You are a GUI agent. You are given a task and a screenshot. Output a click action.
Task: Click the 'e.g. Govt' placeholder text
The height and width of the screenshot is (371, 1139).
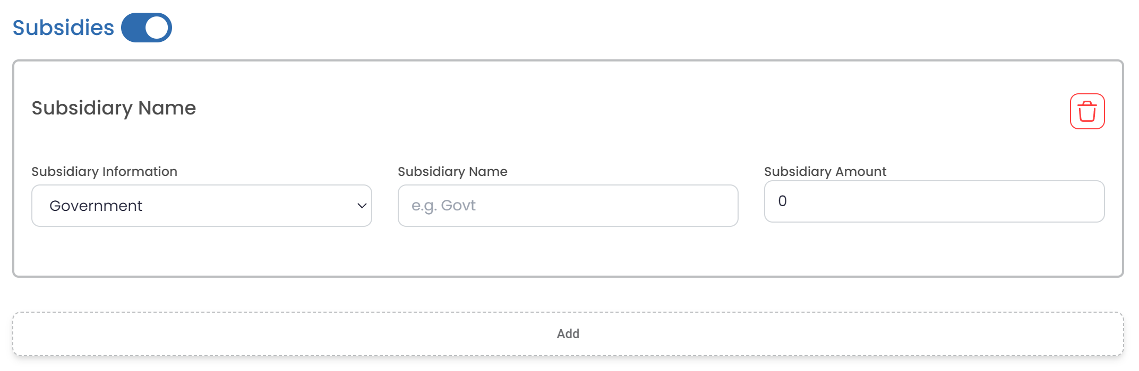(x=443, y=206)
